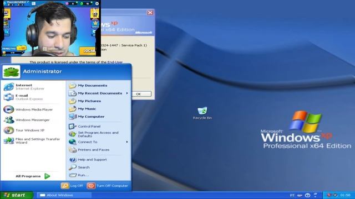Click the My Computer icon

pyautogui.click(x=73, y=117)
